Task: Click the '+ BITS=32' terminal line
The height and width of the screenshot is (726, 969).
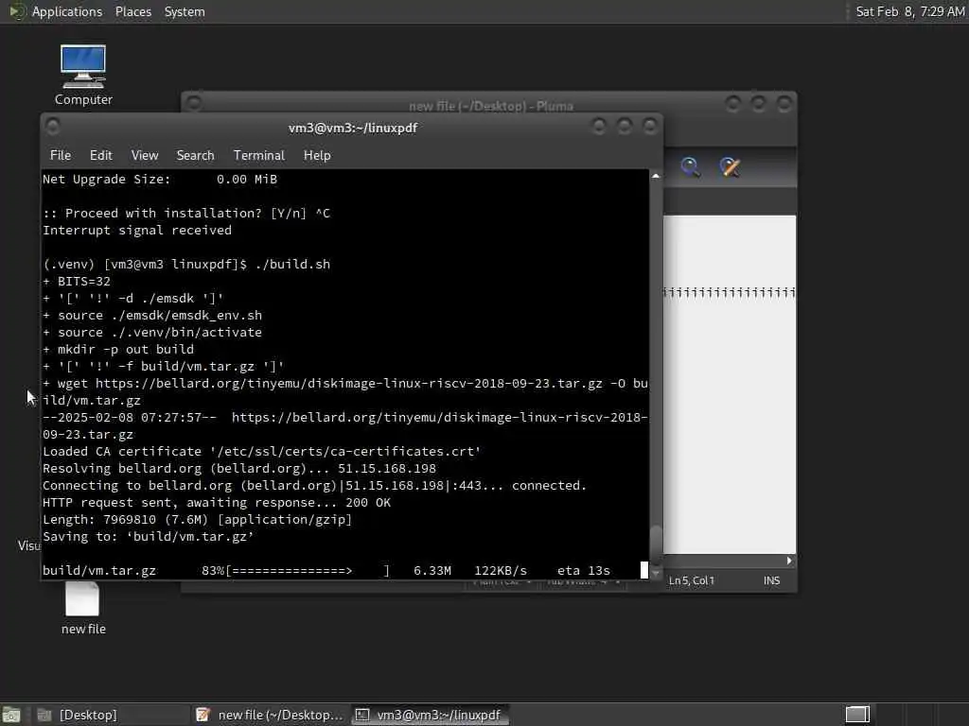Action: pos(77,282)
